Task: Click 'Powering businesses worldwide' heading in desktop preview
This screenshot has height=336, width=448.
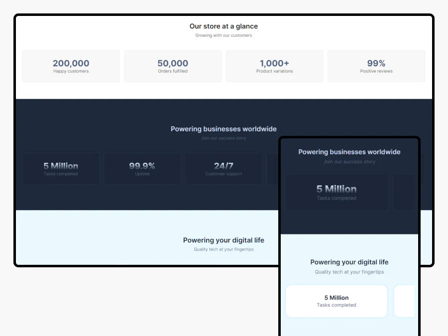Action: [x=224, y=129]
